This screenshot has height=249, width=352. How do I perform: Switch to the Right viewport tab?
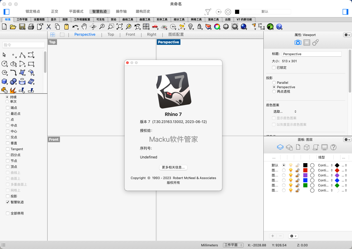151,35
